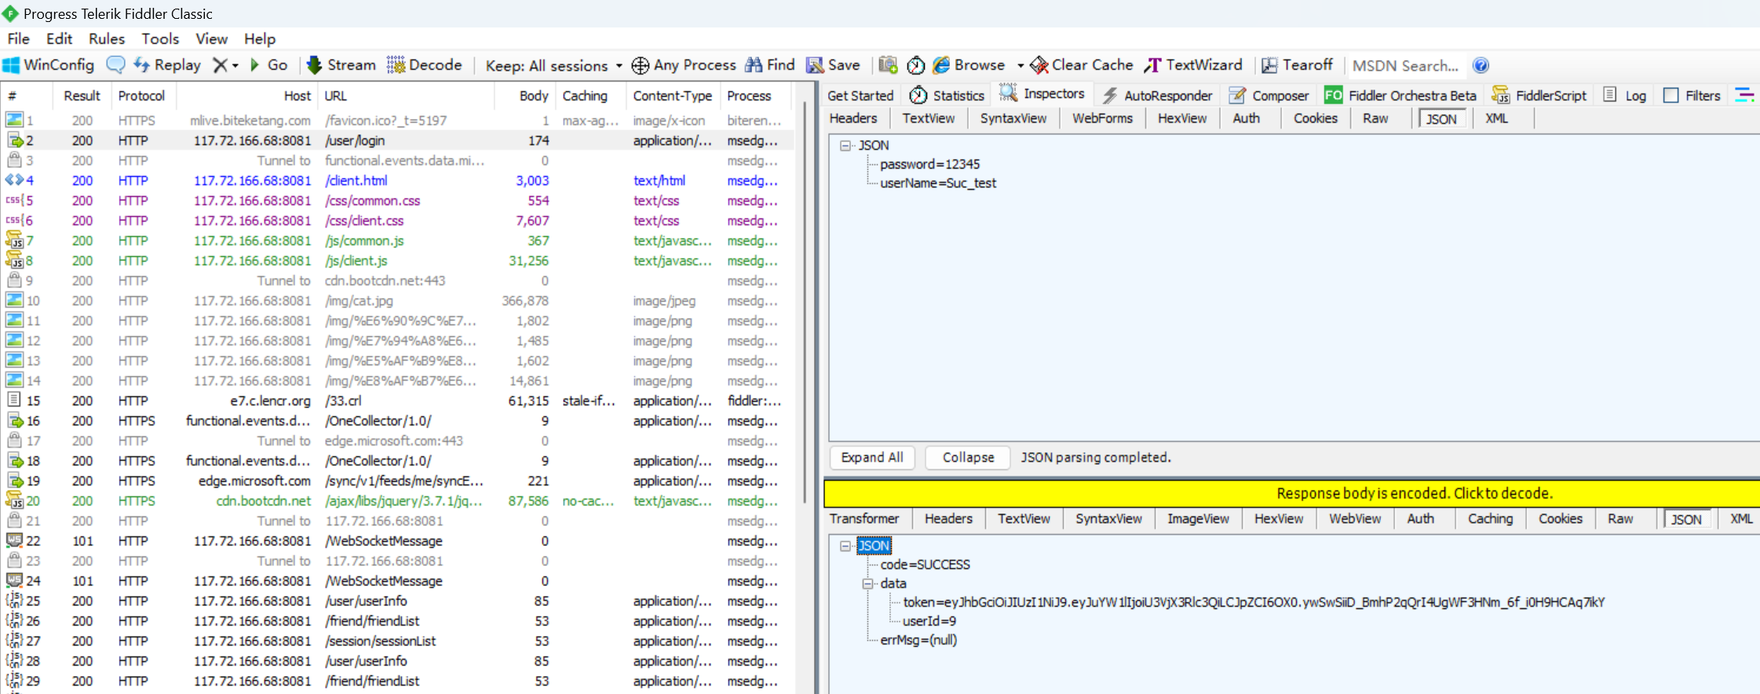Select session 22 WebSocketMessage row

[397, 541]
